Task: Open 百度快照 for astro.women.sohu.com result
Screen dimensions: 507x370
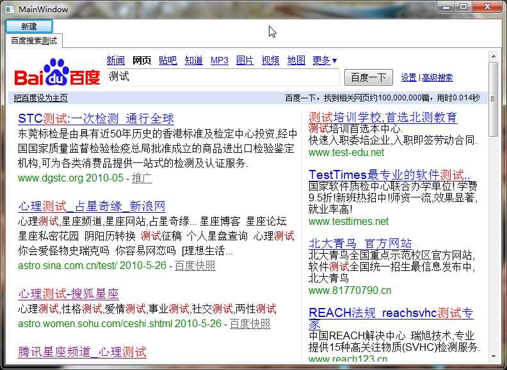Action: pyautogui.click(x=250, y=323)
